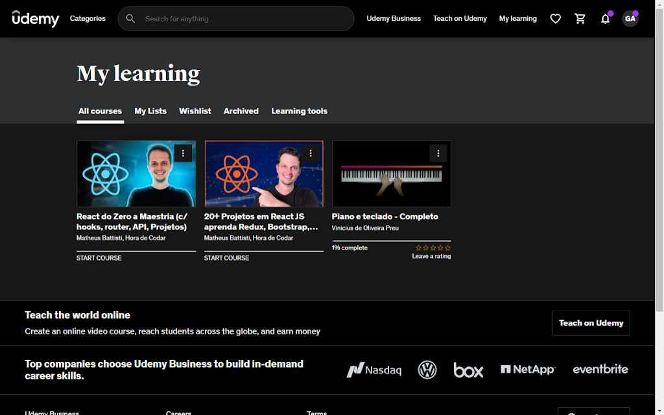The height and width of the screenshot is (415, 664).
Task: Open options menu for React do Zero course
Action: click(183, 153)
